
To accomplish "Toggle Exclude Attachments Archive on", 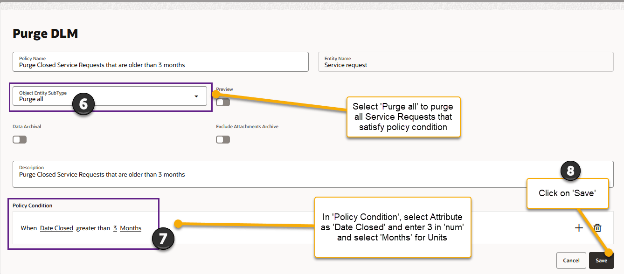I will pos(222,139).
